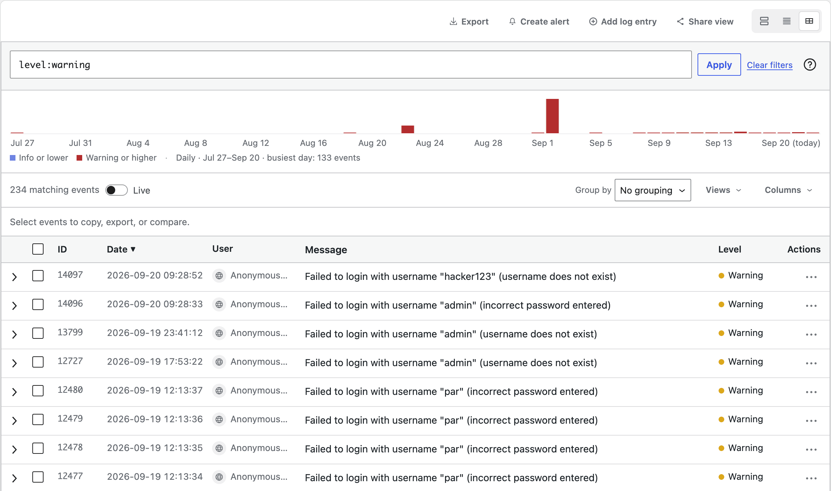Click date 2026-09-19 23:41:12 cell
831x491 pixels.
coord(155,333)
